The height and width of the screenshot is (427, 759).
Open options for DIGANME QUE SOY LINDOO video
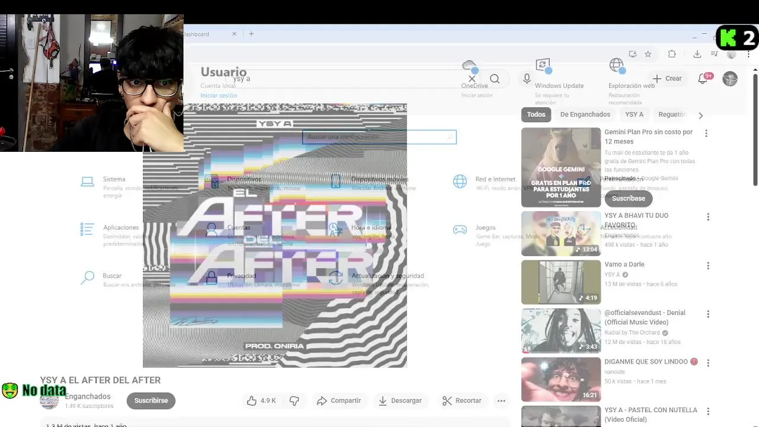pos(708,363)
